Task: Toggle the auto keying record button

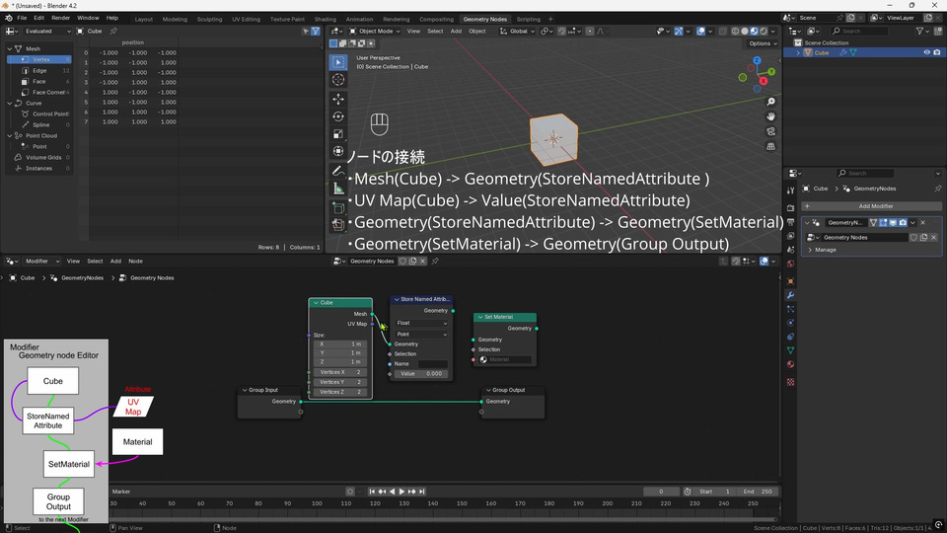Action: tap(350, 492)
